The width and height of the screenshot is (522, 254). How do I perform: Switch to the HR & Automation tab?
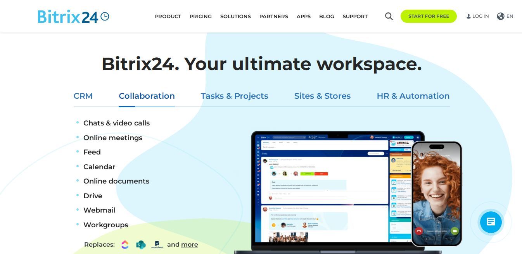[413, 96]
